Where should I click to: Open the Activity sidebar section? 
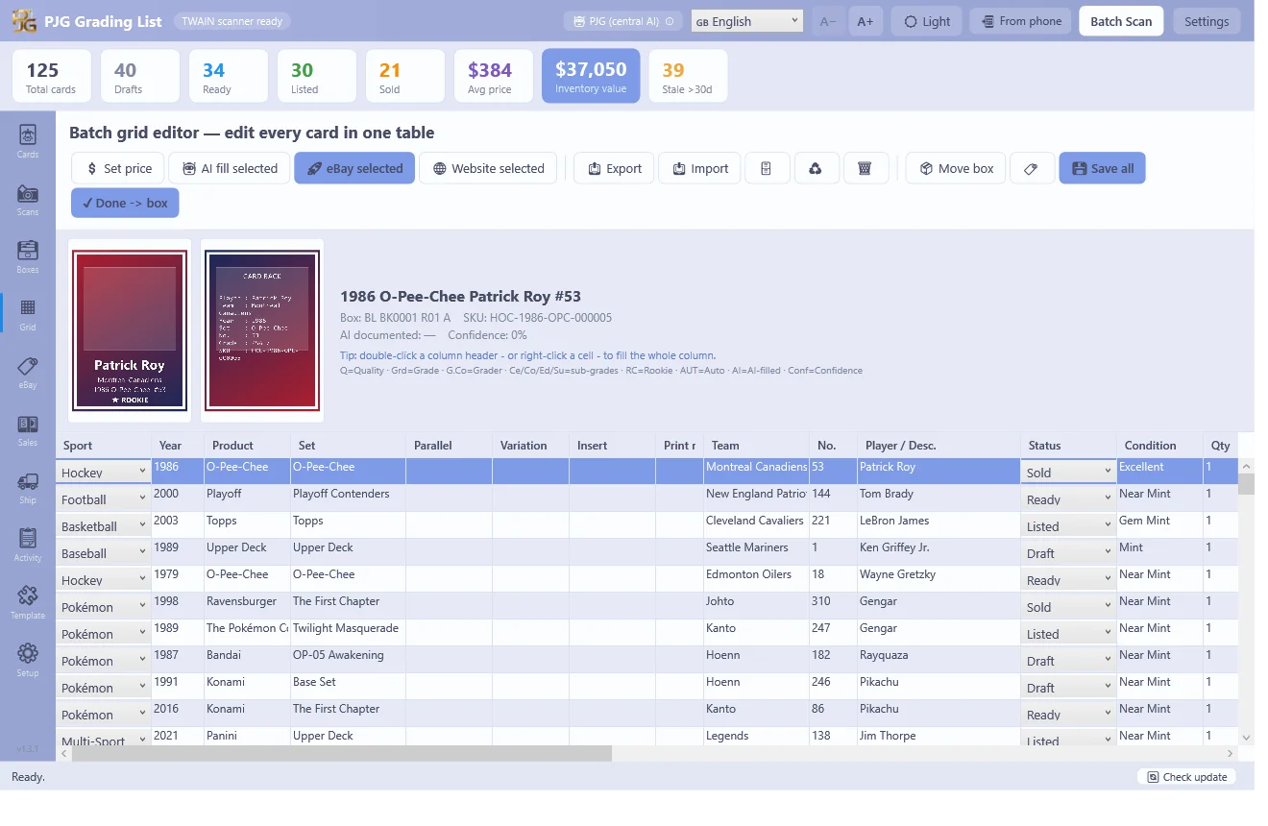[28, 544]
